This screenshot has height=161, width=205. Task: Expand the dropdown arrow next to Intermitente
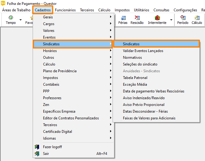point(171,20)
